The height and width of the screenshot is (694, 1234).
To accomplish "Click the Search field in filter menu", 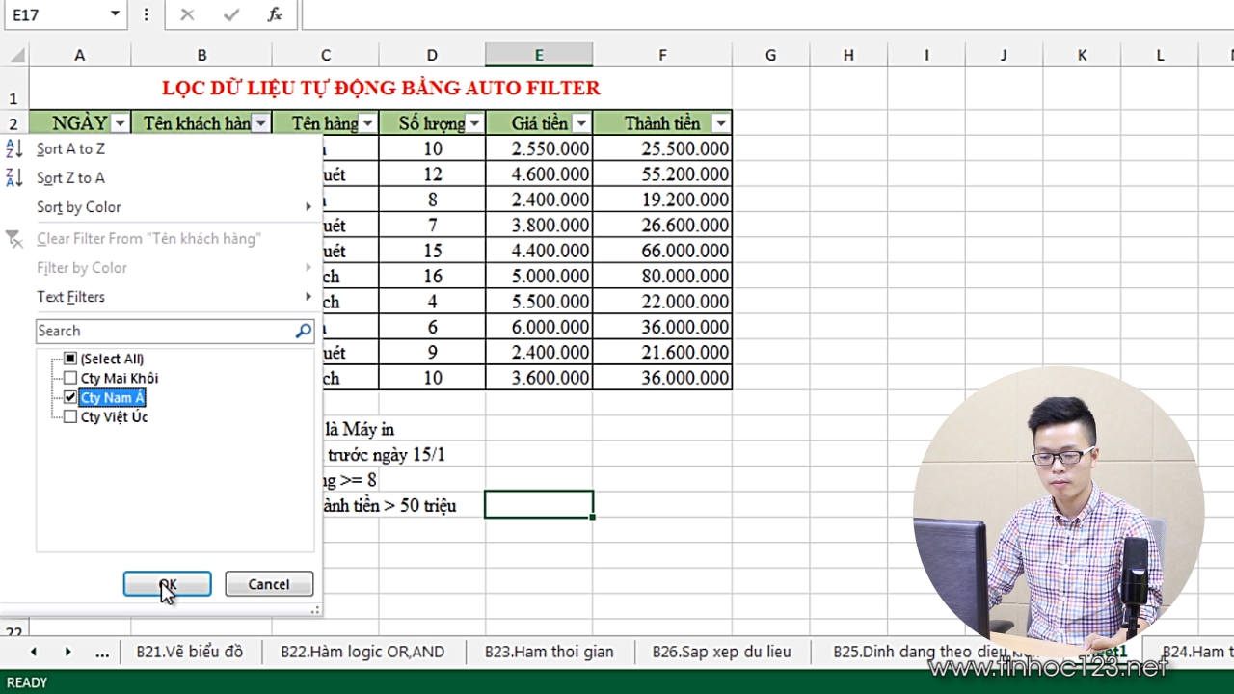I will click(164, 331).
